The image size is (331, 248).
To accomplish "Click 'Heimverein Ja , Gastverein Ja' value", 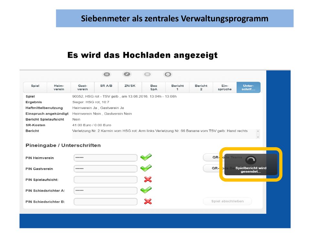I will click(98, 108).
